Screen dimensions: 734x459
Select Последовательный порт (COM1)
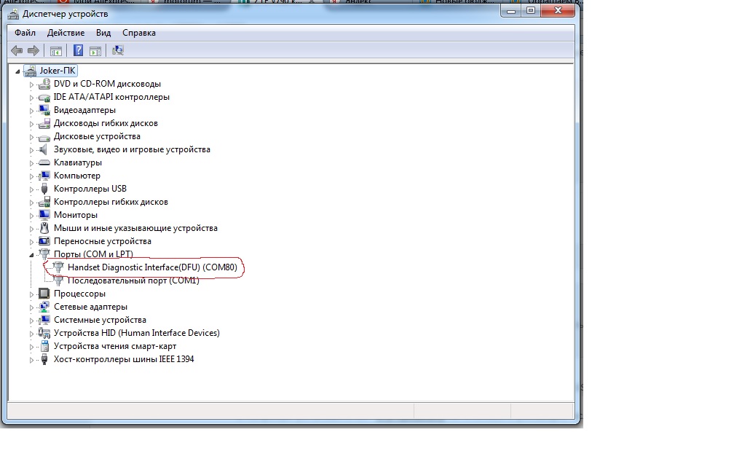[133, 280]
